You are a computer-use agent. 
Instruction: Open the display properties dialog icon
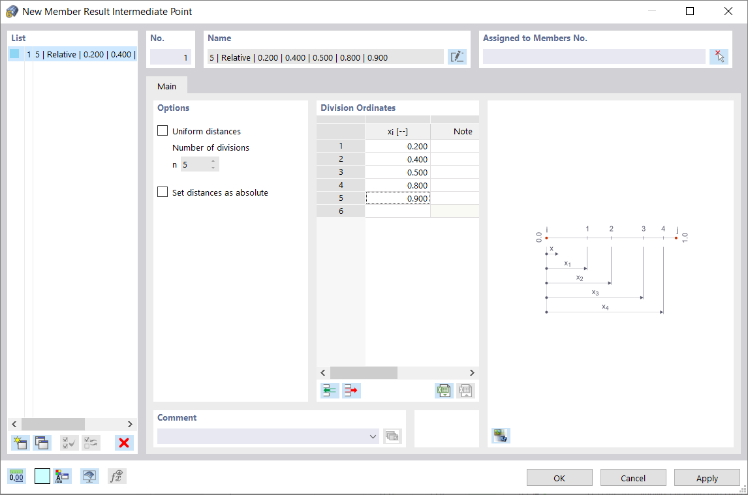coord(89,476)
